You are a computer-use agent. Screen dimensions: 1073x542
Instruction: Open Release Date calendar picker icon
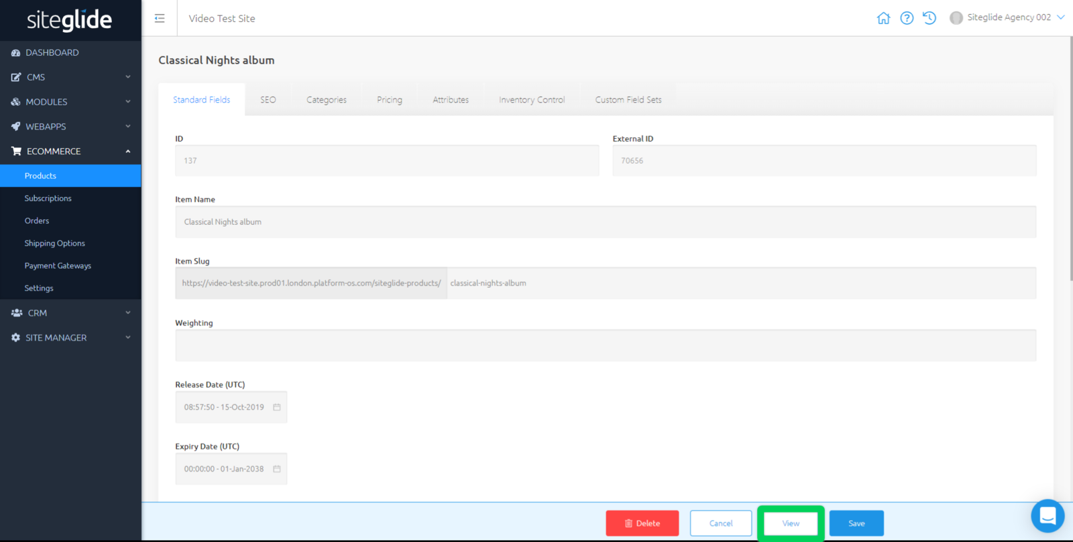[276, 407]
